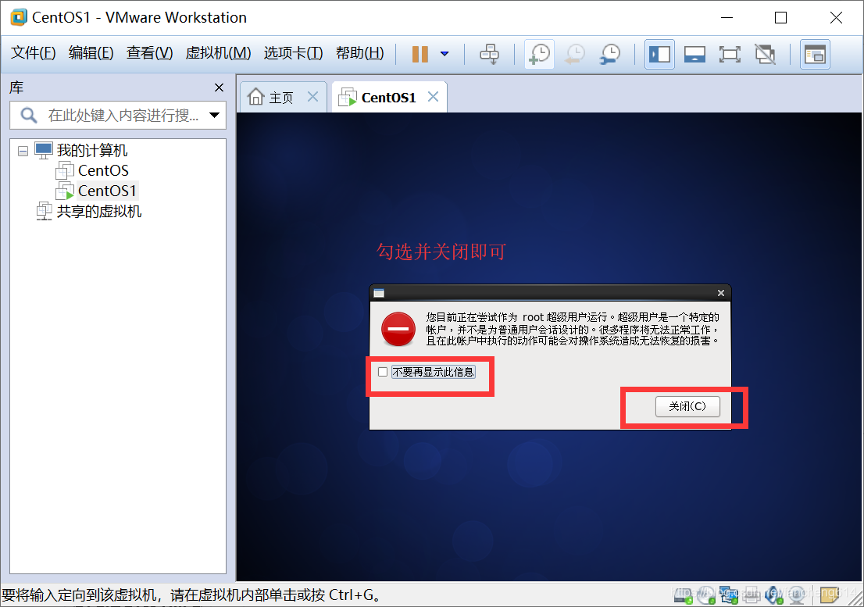The height and width of the screenshot is (607, 864).
Task: Close the 库 library panel
Action: [219, 87]
